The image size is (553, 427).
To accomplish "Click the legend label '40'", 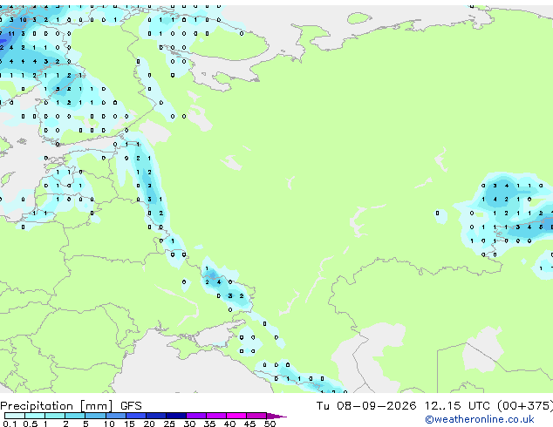I will [x=229, y=424].
